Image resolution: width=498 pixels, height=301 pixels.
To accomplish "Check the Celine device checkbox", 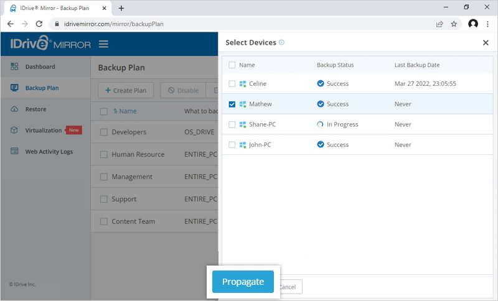I will pos(232,84).
